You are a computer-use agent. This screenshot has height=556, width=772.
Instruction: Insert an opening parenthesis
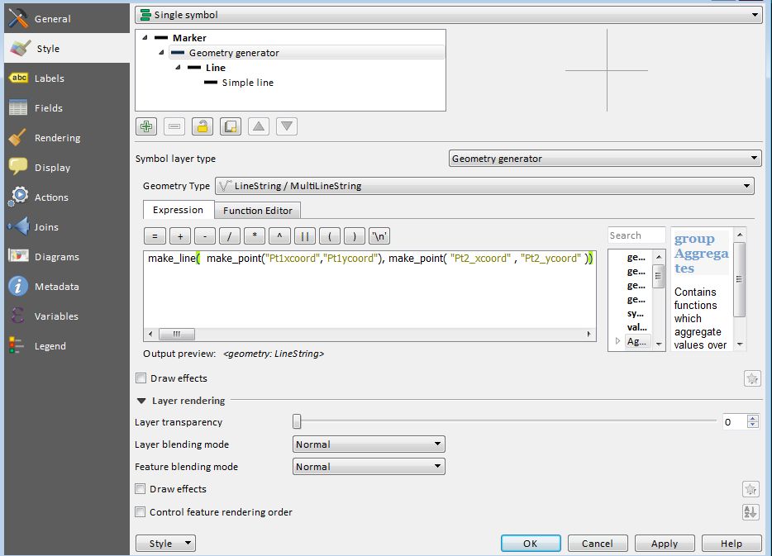click(329, 236)
